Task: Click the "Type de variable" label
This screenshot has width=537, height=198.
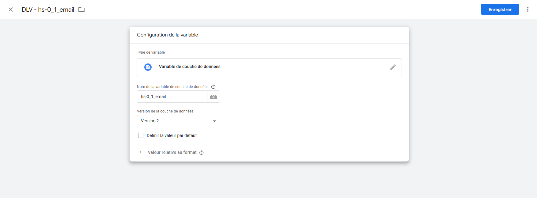Action: [151, 52]
